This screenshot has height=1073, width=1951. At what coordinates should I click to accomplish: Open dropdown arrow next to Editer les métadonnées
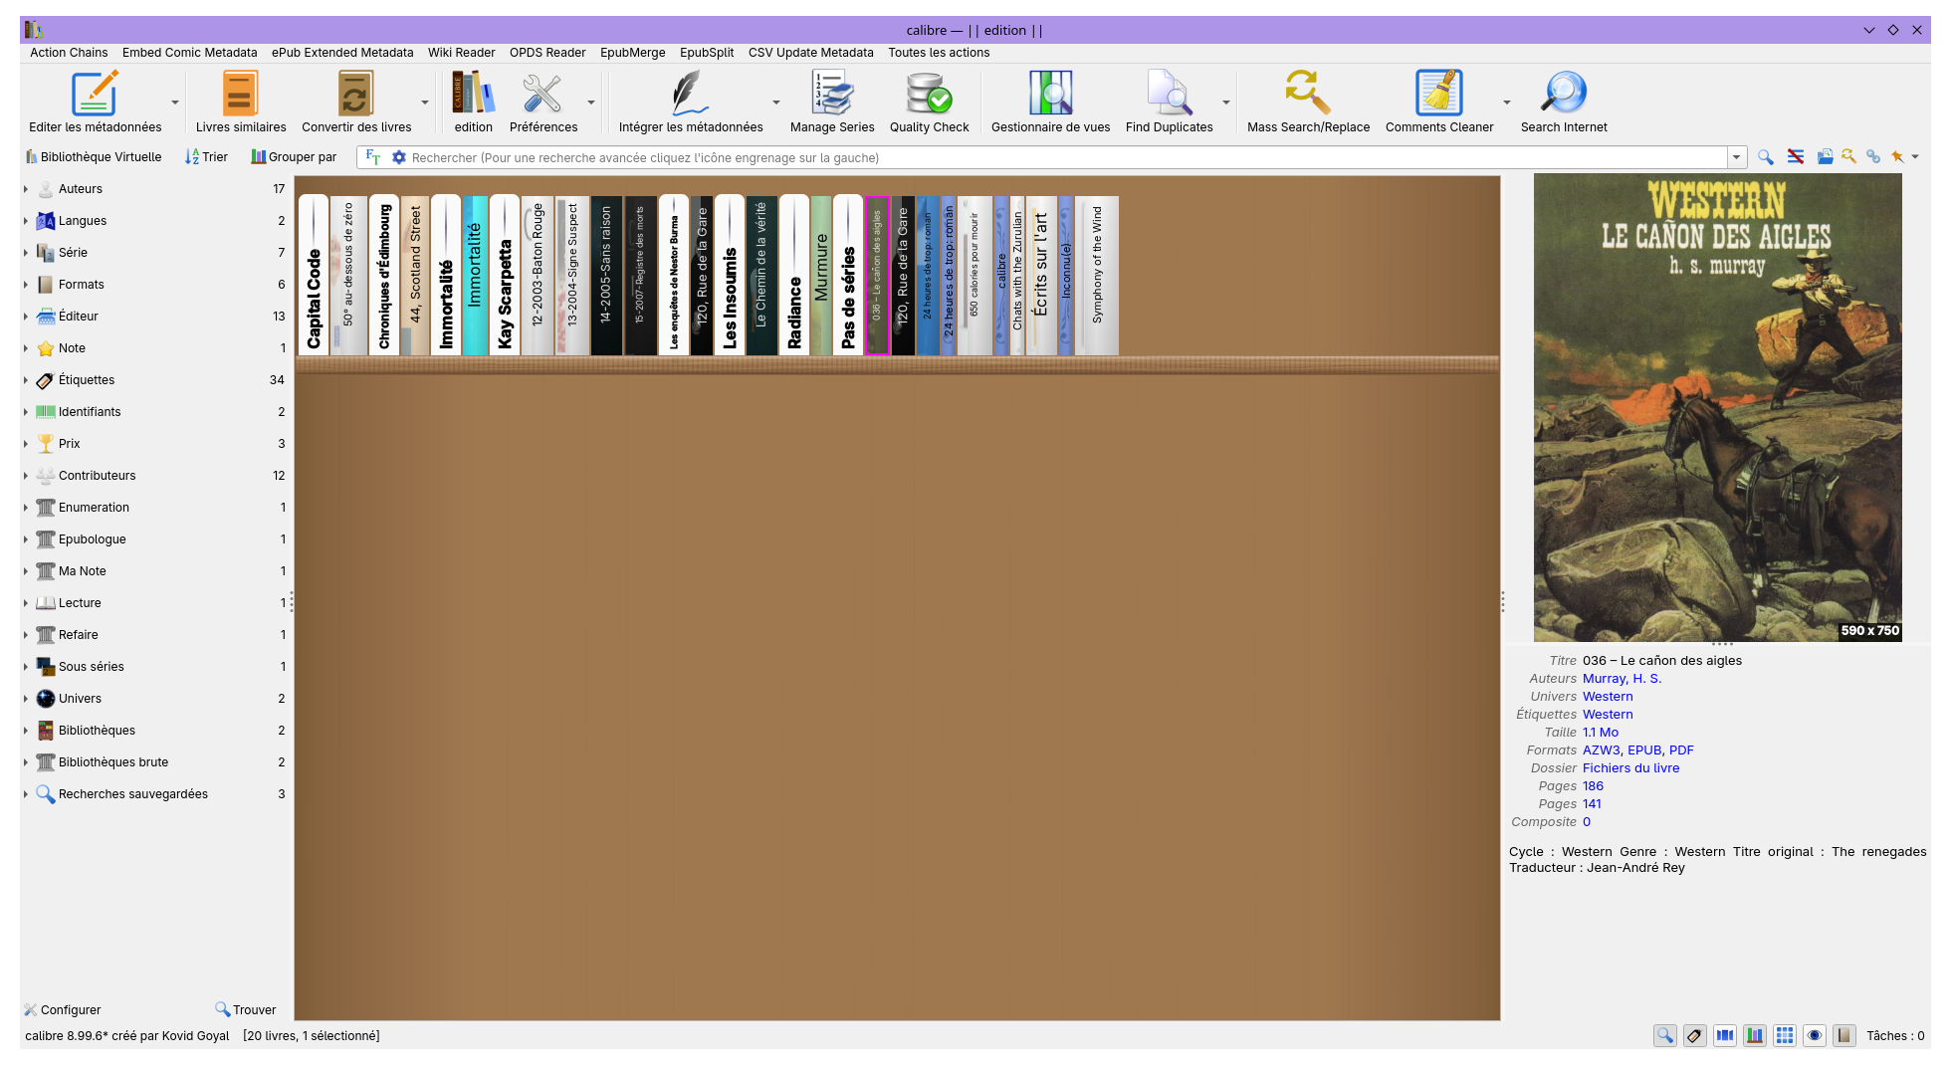click(175, 103)
